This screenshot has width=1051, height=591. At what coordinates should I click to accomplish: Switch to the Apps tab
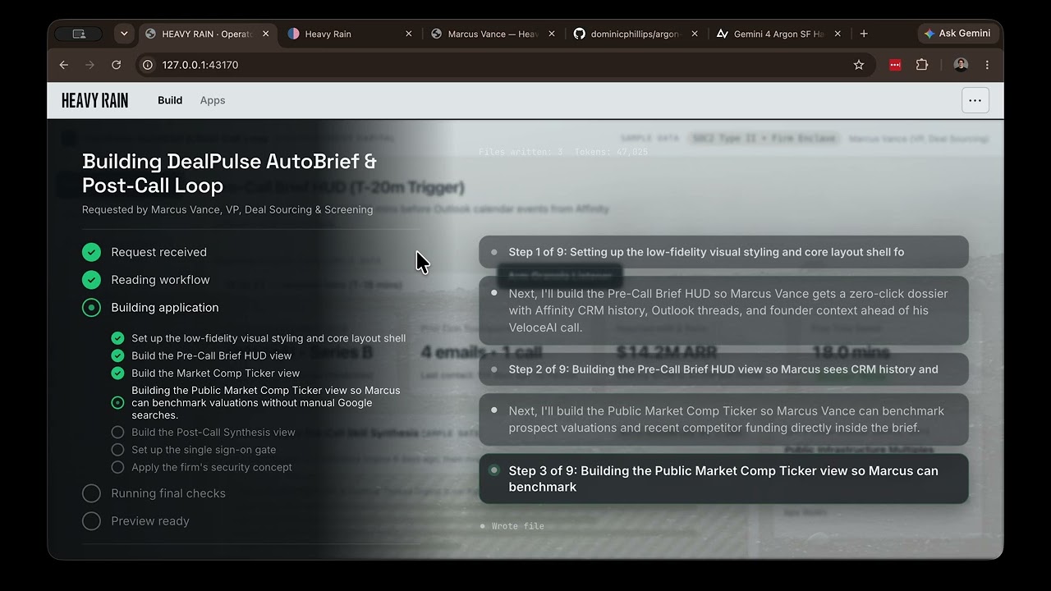click(x=213, y=100)
